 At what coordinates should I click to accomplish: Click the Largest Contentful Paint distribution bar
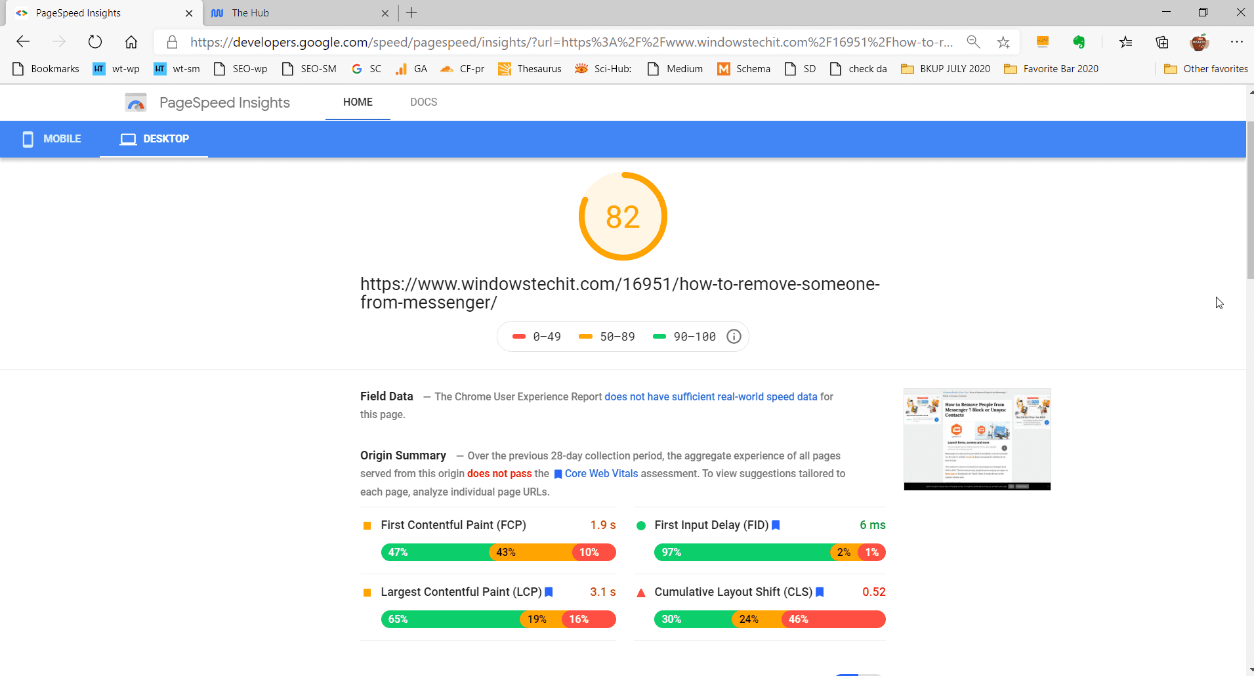point(499,620)
